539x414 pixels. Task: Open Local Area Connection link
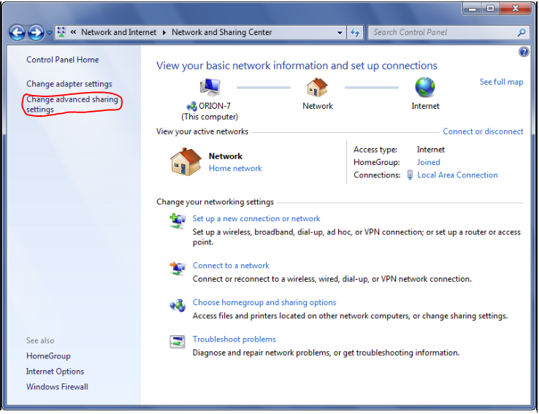457,175
